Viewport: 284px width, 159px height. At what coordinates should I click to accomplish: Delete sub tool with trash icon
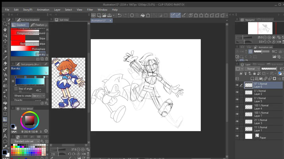click(47, 59)
